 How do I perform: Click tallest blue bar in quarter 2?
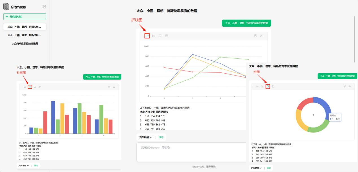[53, 117]
